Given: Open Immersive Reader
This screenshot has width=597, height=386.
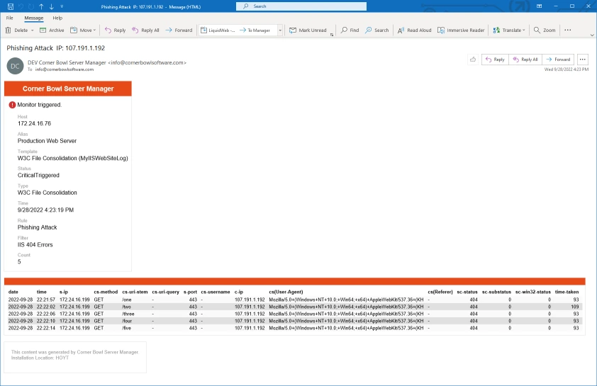Looking at the screenshot, I should [461, 30].
